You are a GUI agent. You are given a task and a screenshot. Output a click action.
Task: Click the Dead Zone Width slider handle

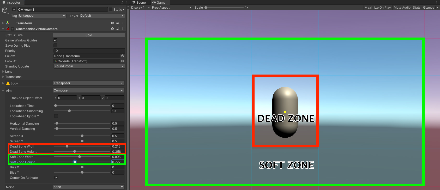pyautogui.click(x=67, y=146)
